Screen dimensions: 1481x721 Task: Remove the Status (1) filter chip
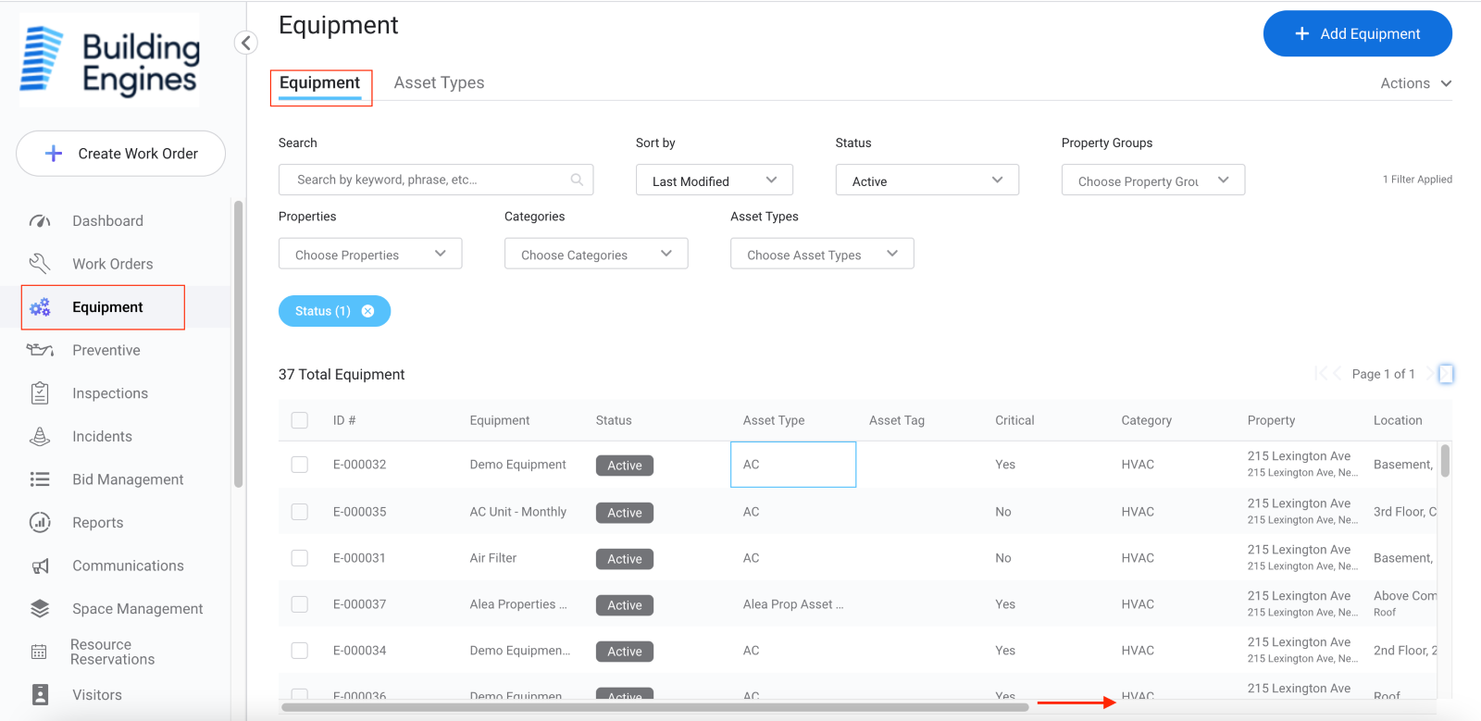pos(367,311)
